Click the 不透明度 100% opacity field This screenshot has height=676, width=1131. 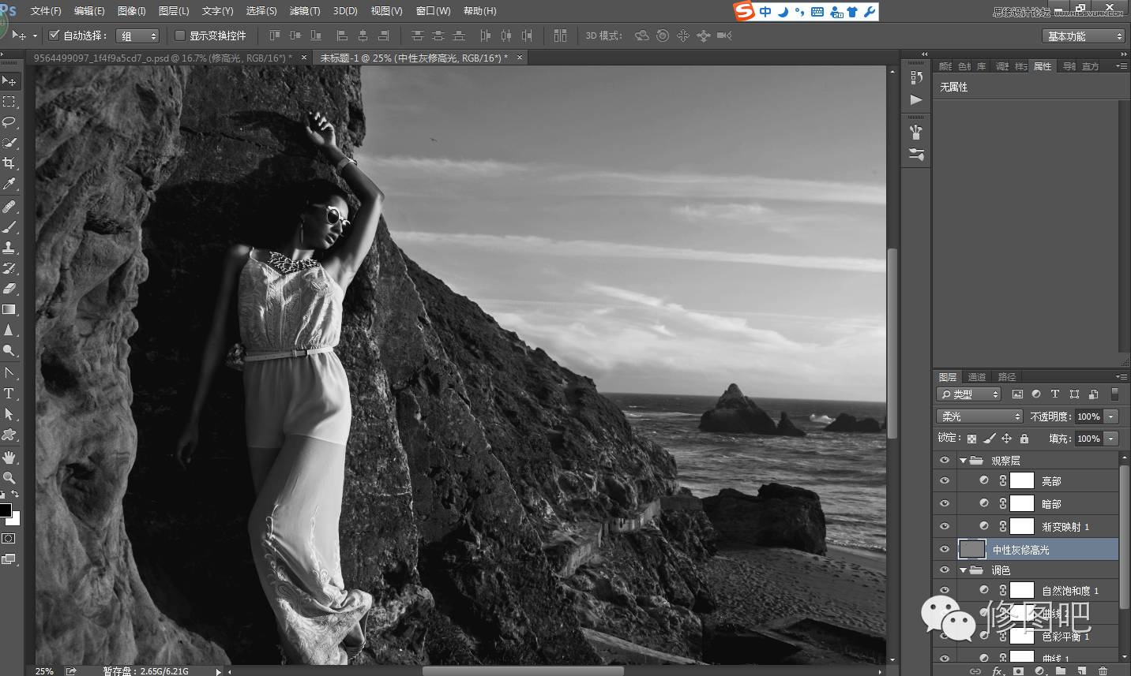1088,416
